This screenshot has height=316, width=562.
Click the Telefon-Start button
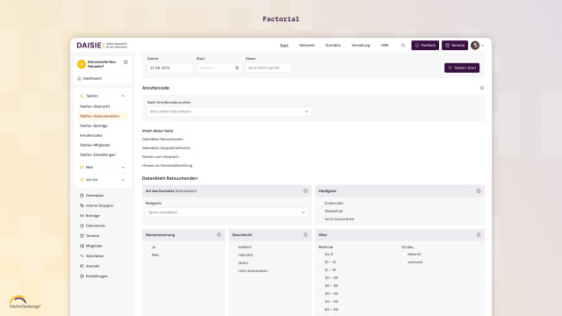tap(462, 68)
